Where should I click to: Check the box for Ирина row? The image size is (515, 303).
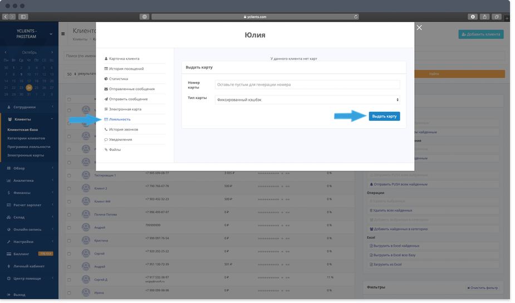pos(69,294)
